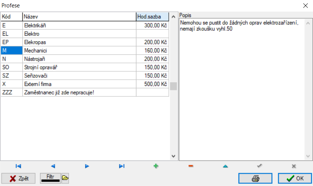Select Elekropas rate 200,00 Kč
Screen dimensions: 313x186
click(x=152, y=42)
